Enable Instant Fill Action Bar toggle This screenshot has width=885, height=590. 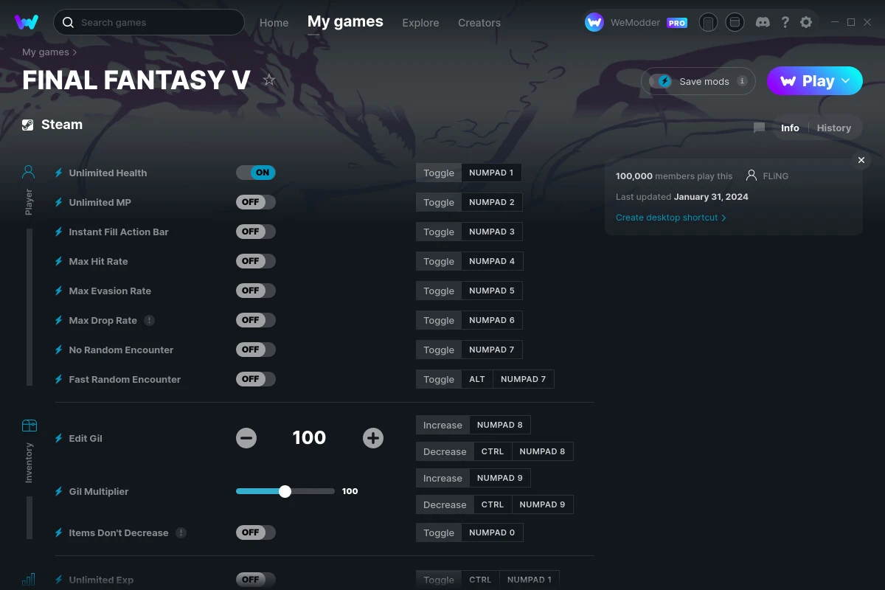(256, 232)
